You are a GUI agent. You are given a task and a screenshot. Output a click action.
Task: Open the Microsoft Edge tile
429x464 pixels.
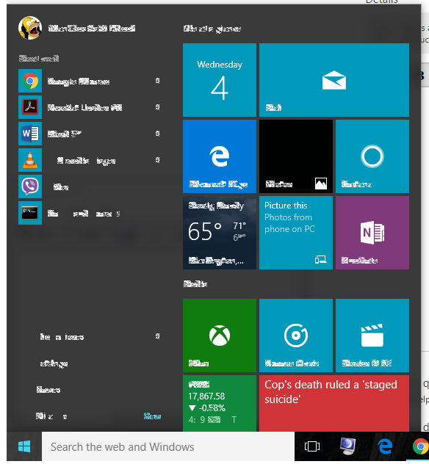[220, 156]
